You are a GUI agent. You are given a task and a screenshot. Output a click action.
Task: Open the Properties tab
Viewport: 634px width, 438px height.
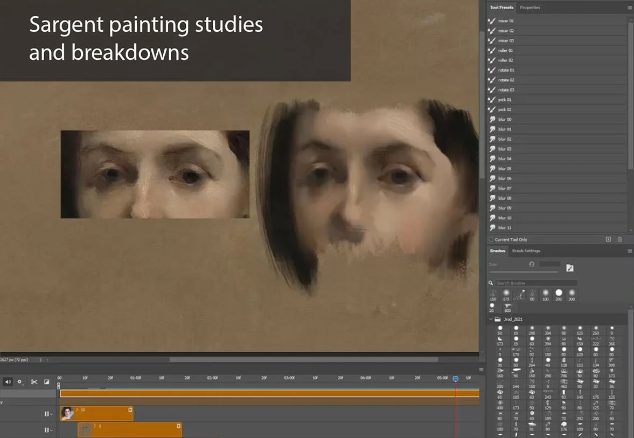pyautogui.click(x=530, y=8)
